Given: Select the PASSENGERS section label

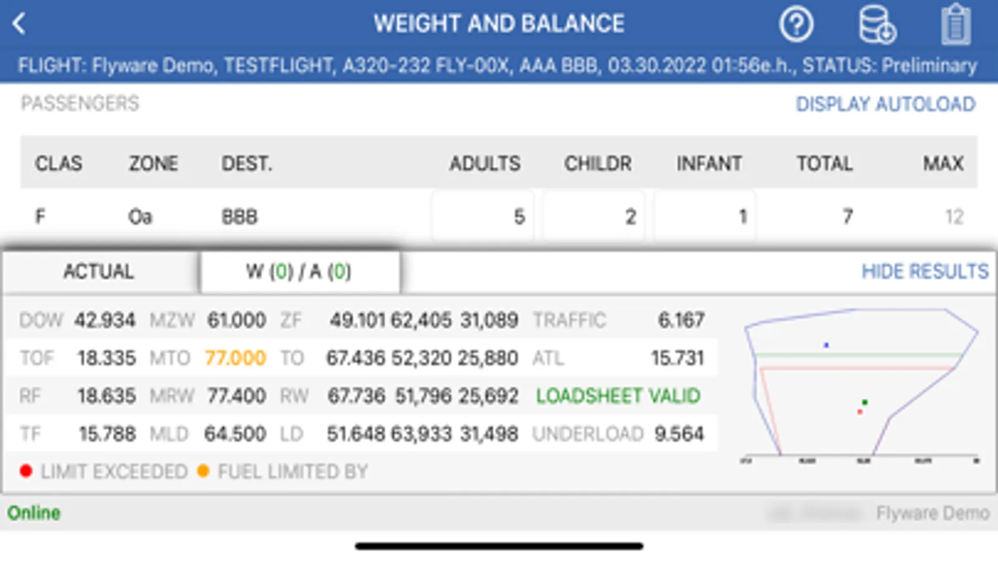Looking at the screenshot, I should click(x=80, y=103).
